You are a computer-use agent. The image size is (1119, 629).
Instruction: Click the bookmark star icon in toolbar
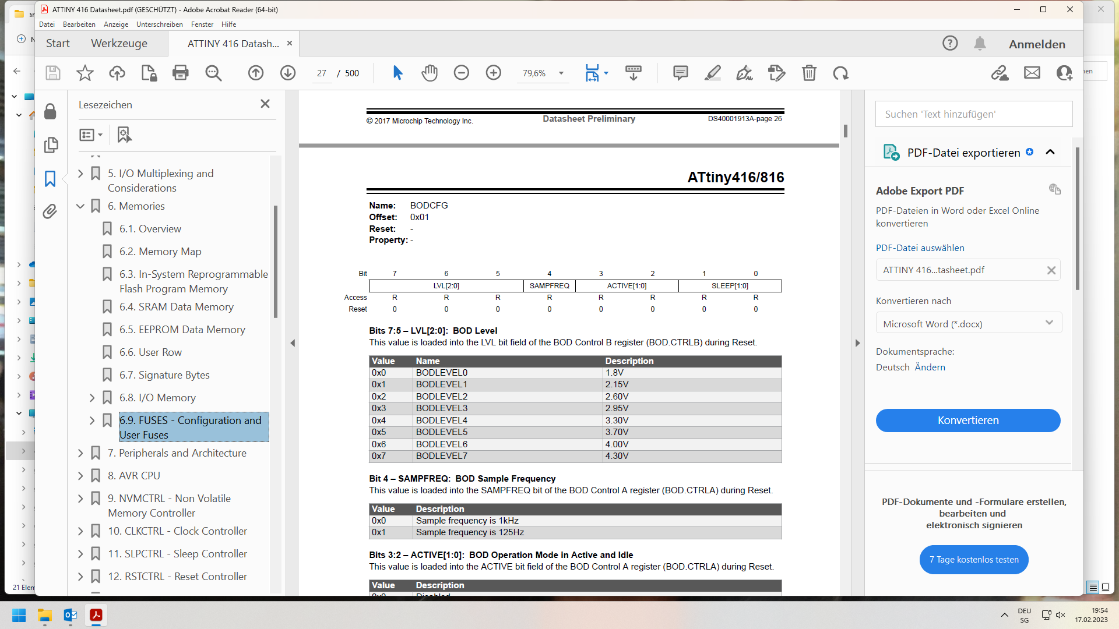(x=85, y=73)
